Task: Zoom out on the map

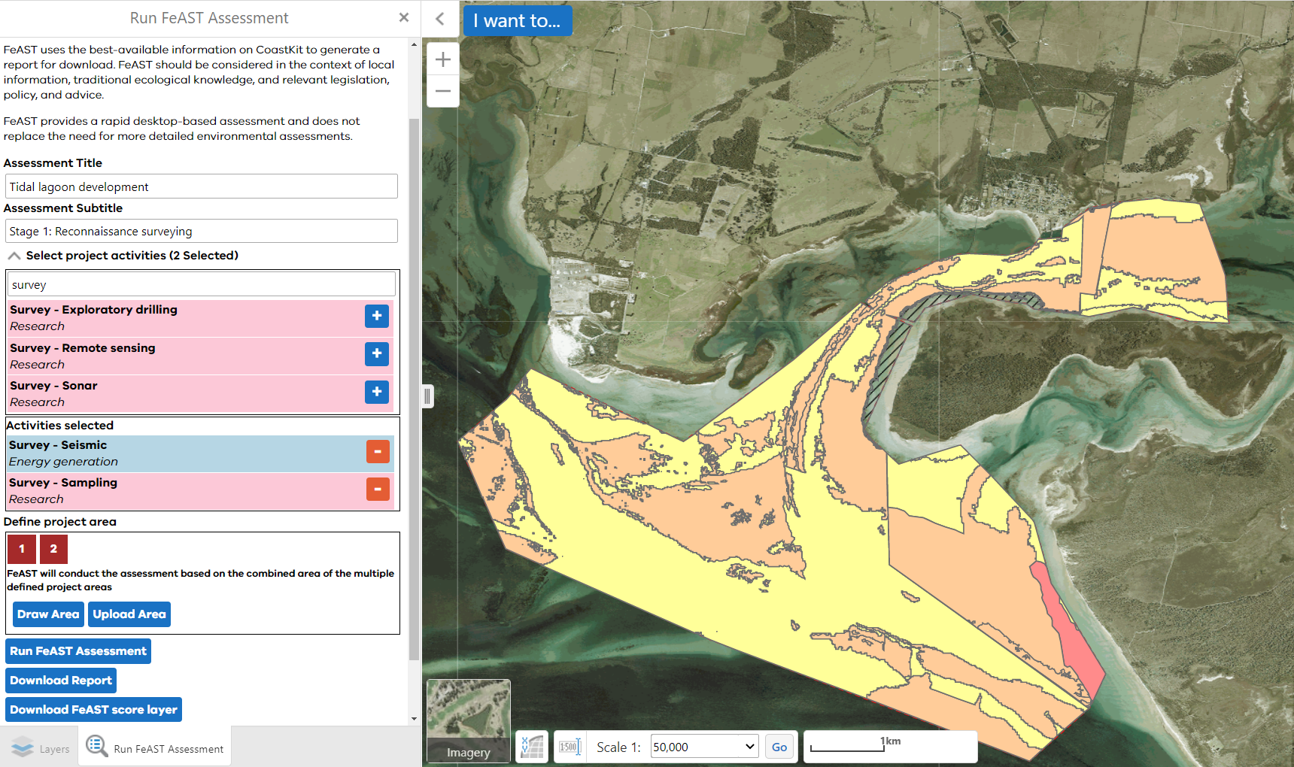Action: click(443, 91)
